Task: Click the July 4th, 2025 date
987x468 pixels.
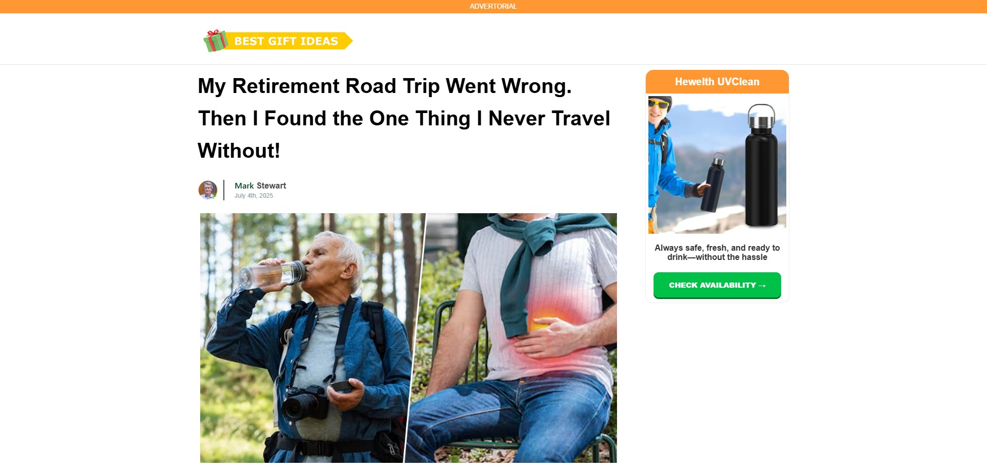Action: pyautogui.click(x=254, y=196)
